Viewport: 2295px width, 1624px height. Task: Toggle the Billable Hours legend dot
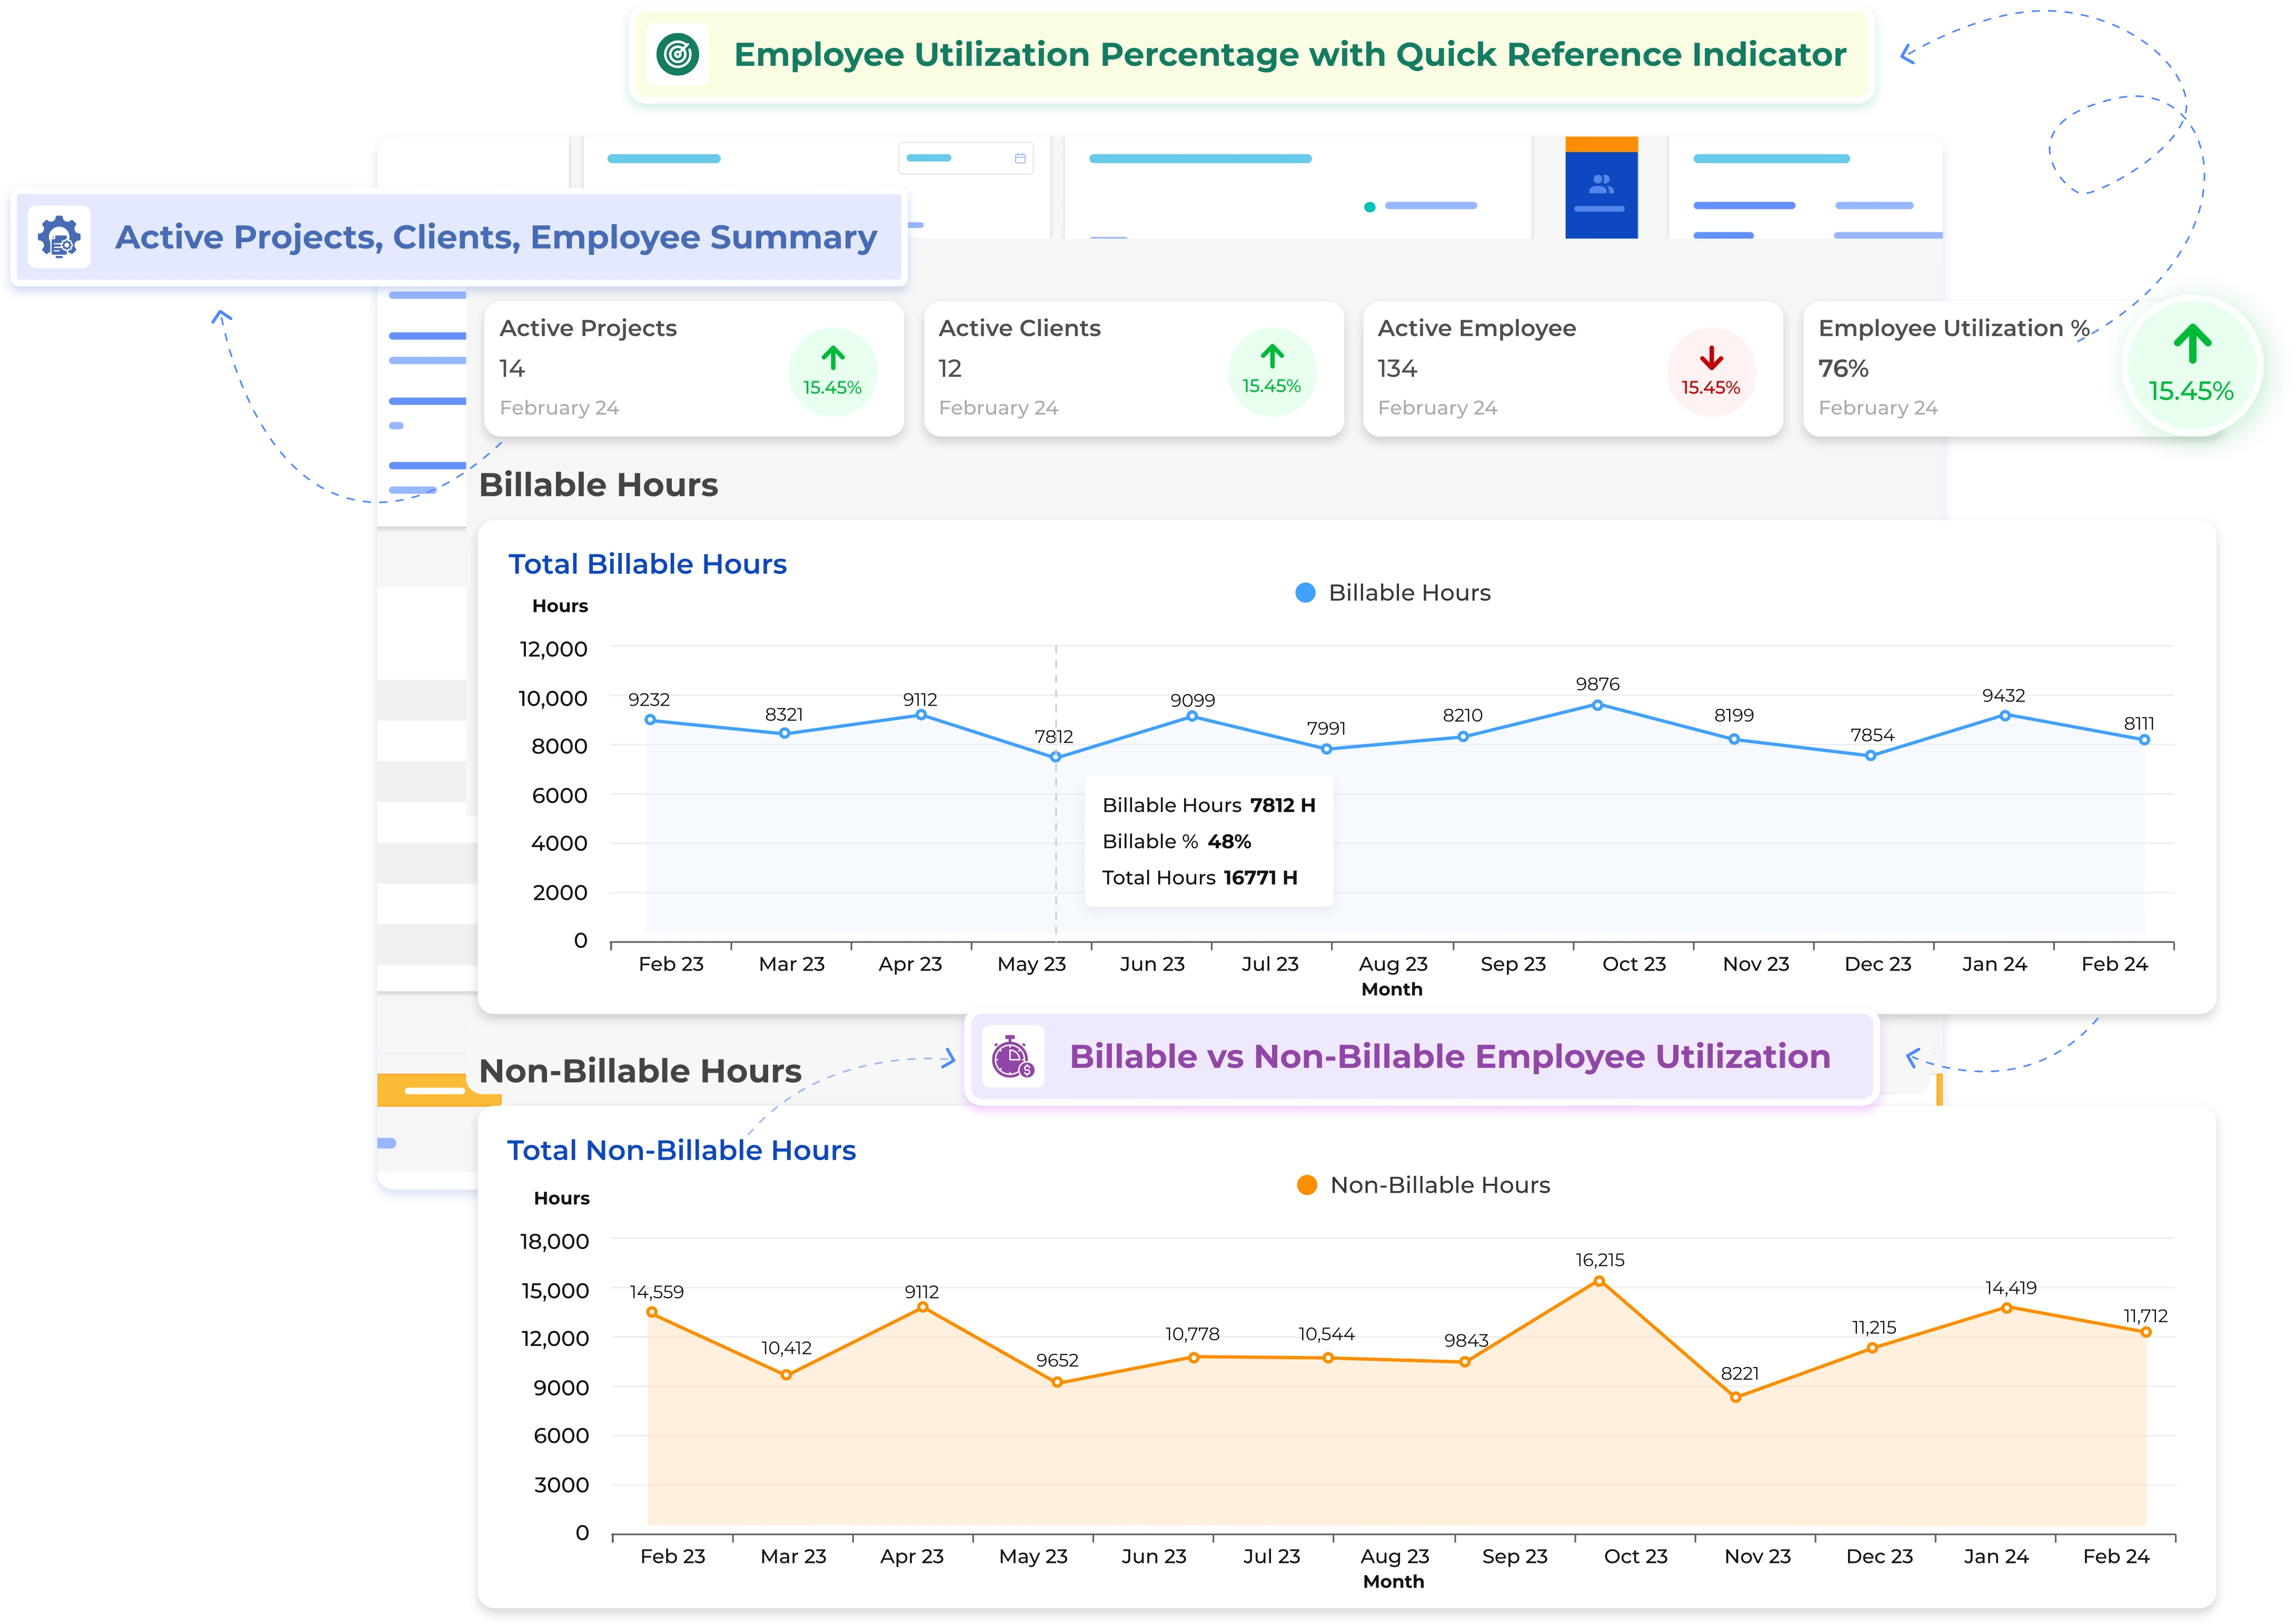click(1305, 593)
